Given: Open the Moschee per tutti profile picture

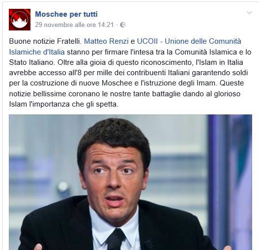Looking at the screenshot, I should (20, 20).
